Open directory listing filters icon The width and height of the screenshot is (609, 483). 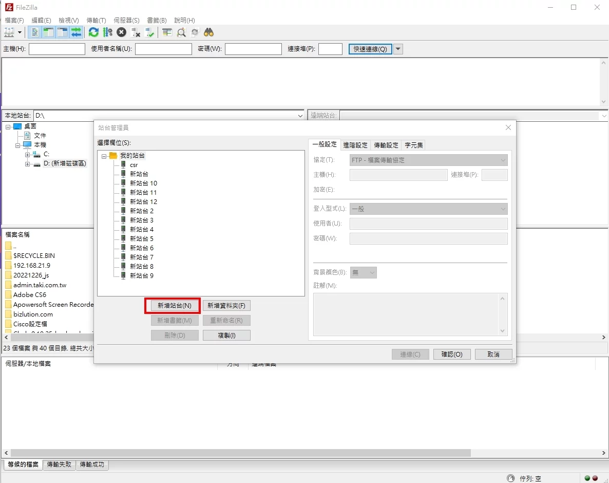tap(167, 33)
